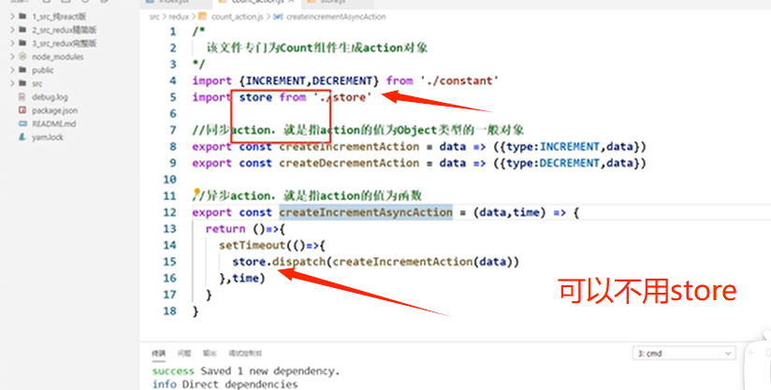Expand the node_modules folder chevron
771x390 pixels.
coord(12,56)
